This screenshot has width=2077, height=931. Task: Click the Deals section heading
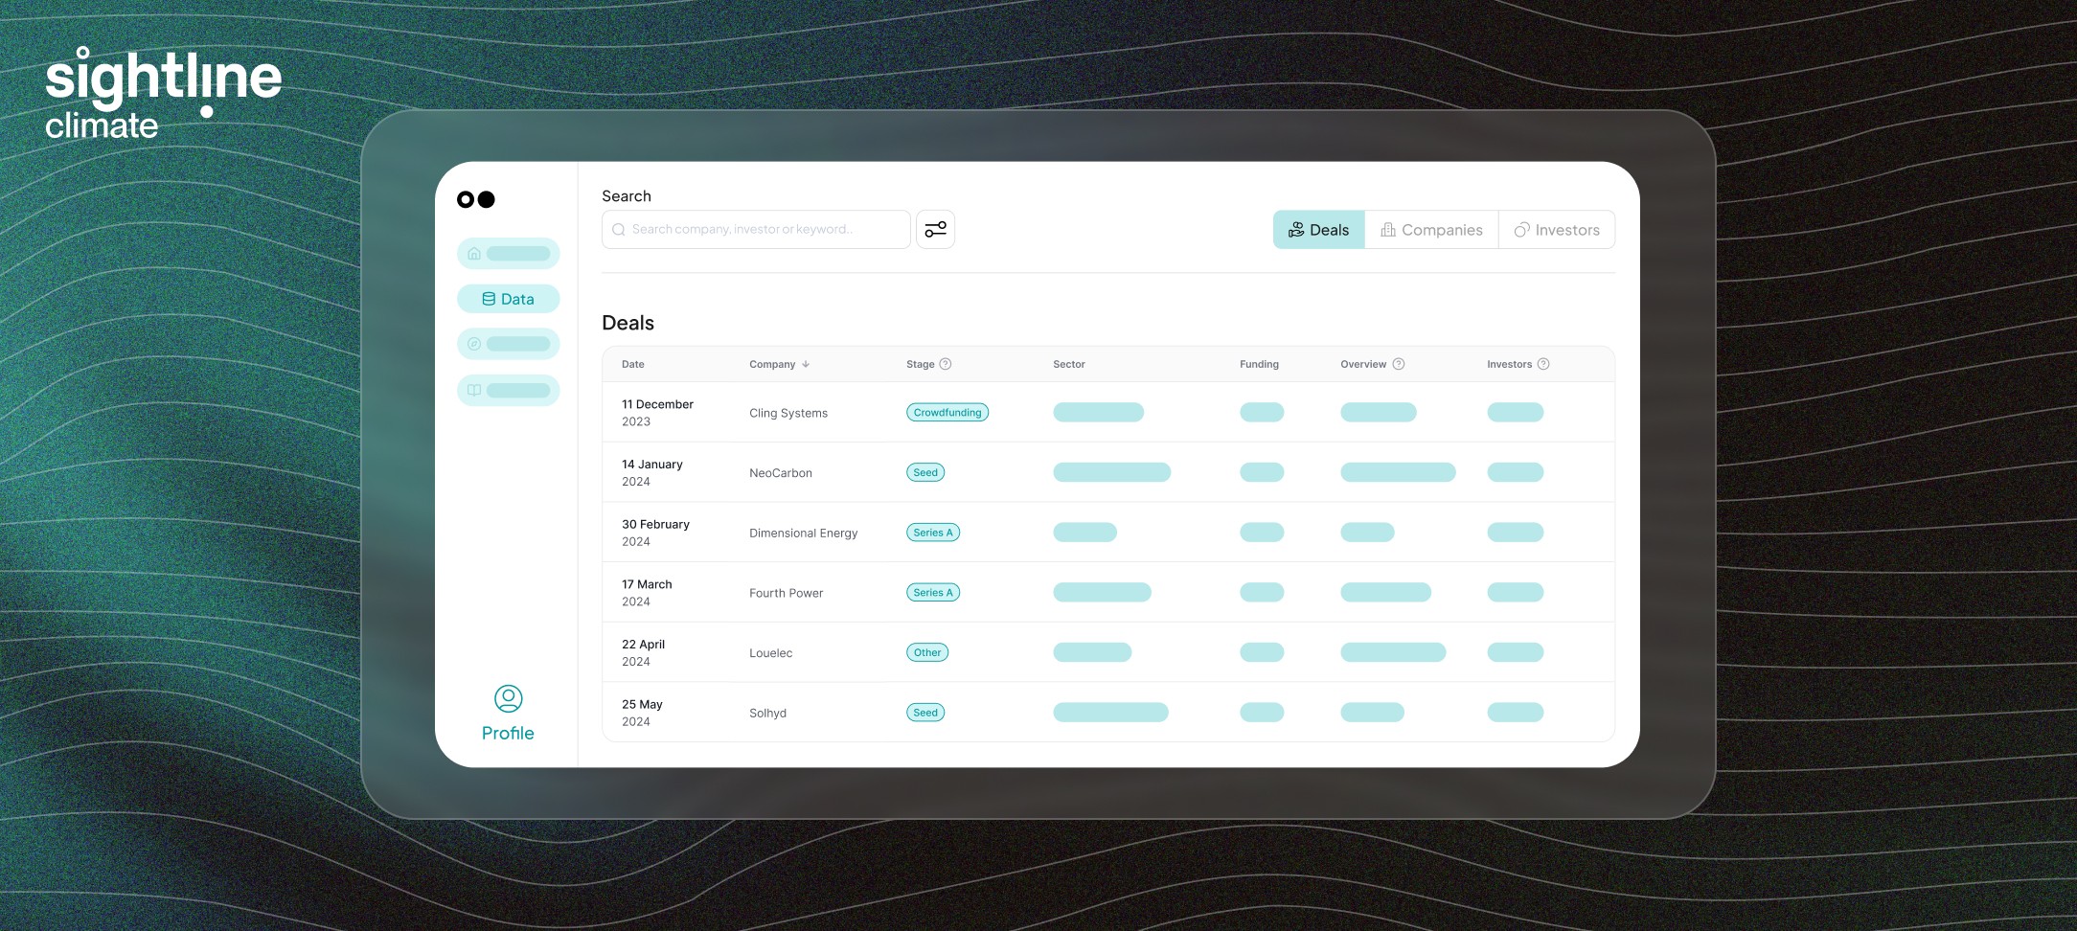(x=628, y=323)
